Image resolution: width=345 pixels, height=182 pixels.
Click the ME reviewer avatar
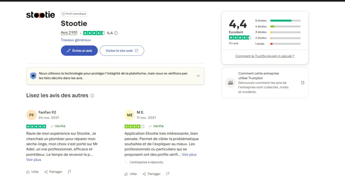tap(130, 115)
